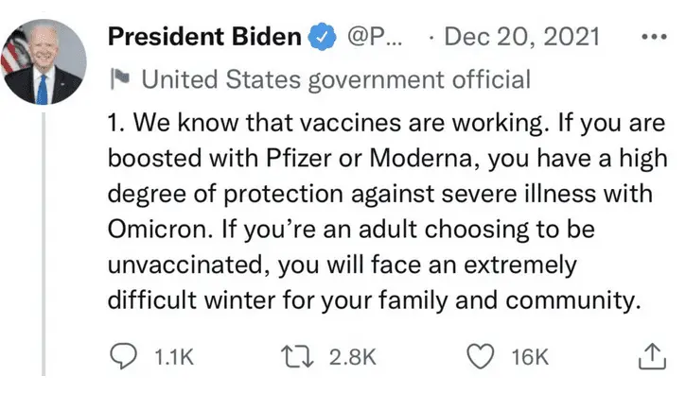Open the three-dot more options menu
Viewport: 686px width, 393px height.
(x=653, y=37)
